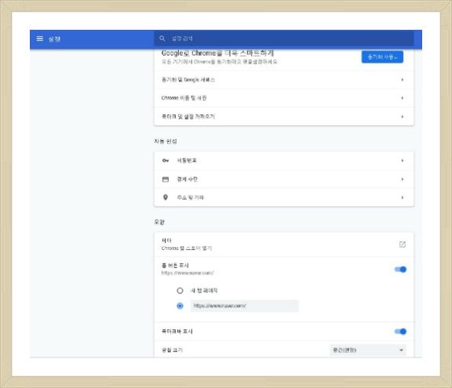Screen dimensions: 452x388
Task: Click the card icon for 결제 수단
Action: click(x=166, y=179)
